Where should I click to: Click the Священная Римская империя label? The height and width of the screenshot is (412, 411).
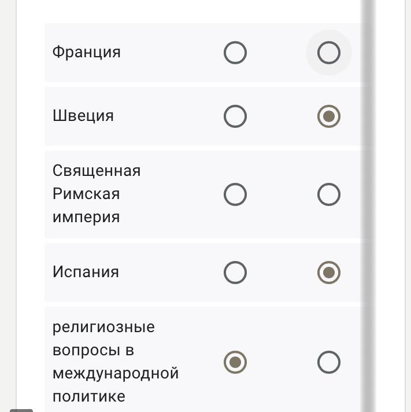(x=96, y=194)
